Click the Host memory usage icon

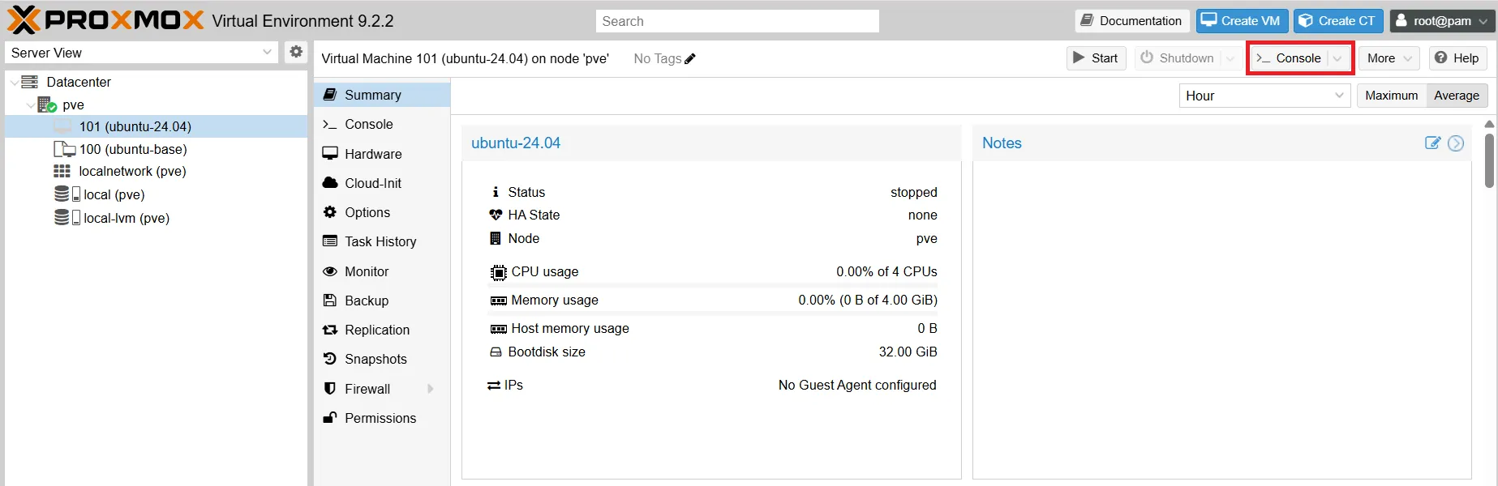pyautogui.click(x=498, y=329)
